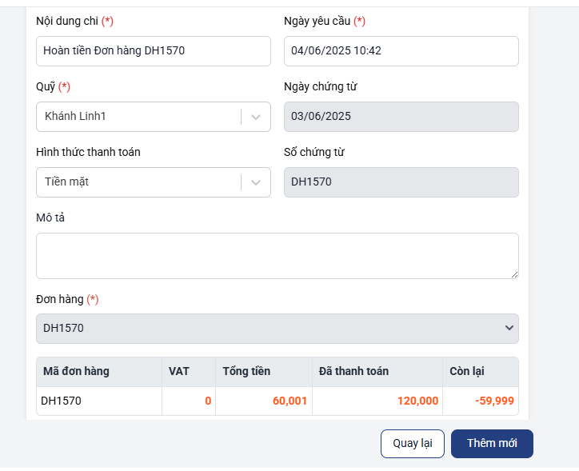
Task: Click the Tổng tiền column header
Action: click(x=246, y=371)
